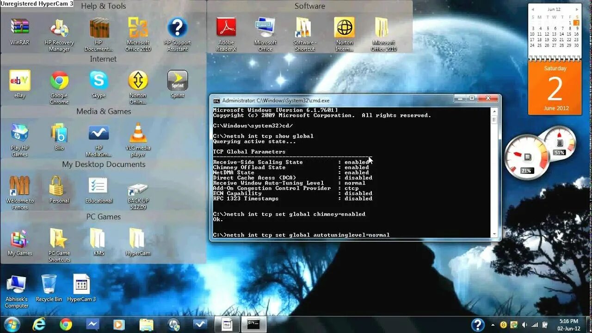Open the Sprint desktop icon
Image resolution: width=592 pixels, height=333 pixels.
pyautogui.click(x=178, y=84)
